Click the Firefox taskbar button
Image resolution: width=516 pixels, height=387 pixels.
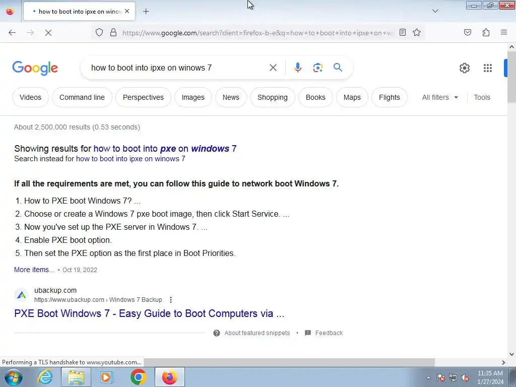tap(169, 377)
